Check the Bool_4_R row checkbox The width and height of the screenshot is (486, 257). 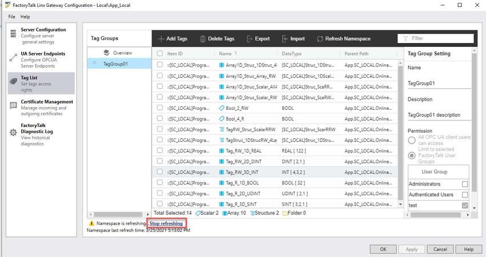point(160,118)
